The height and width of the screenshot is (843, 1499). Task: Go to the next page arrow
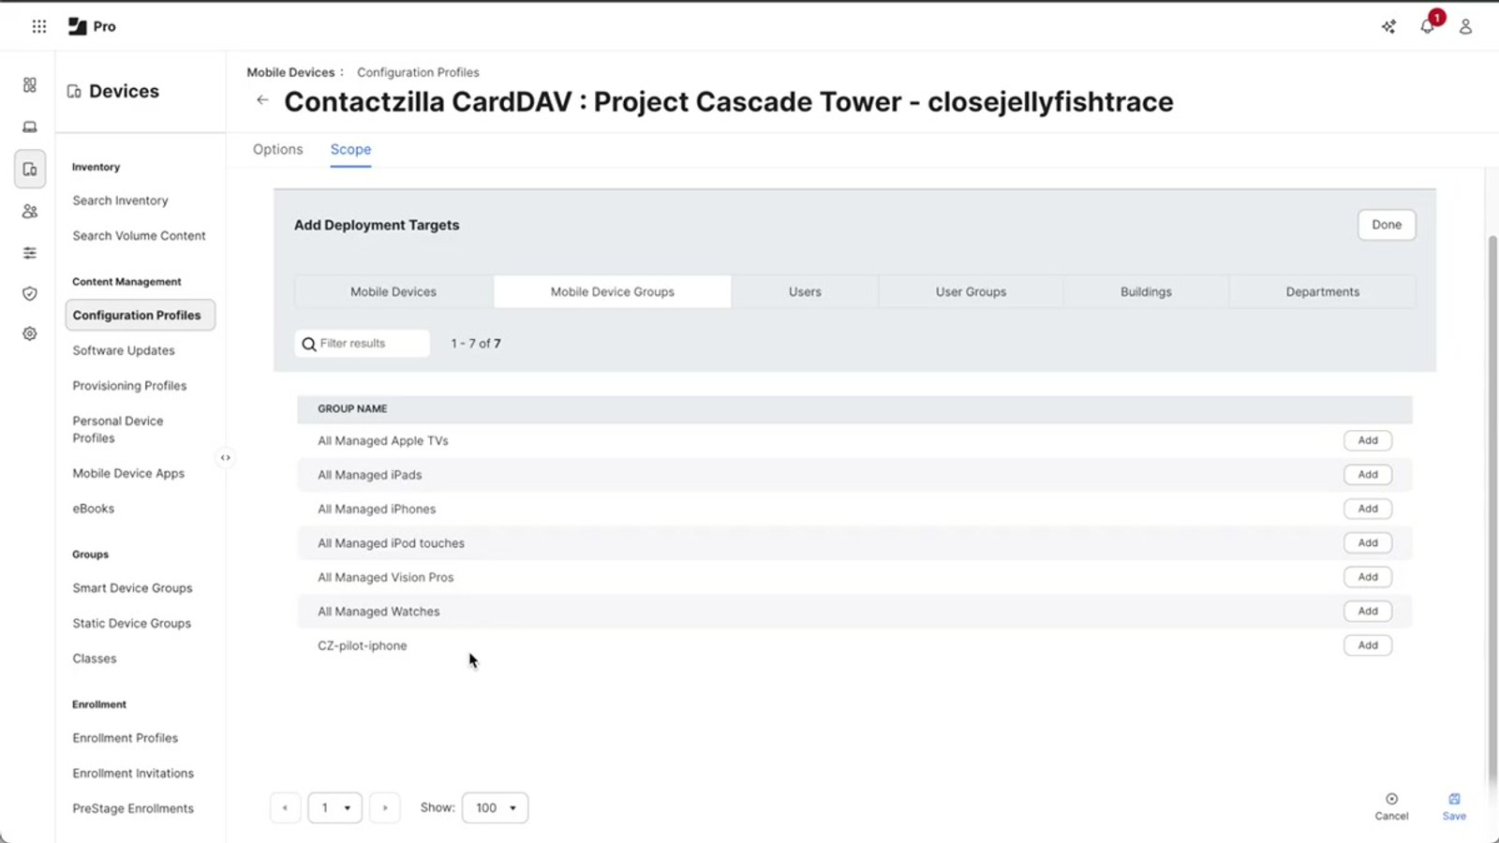point(384,807)
